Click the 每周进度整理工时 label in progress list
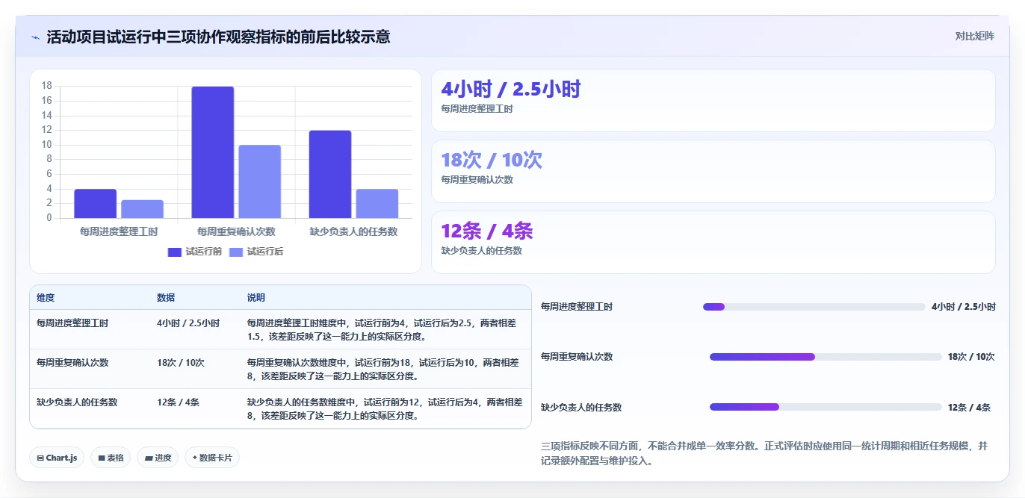The width and height of the screenshot is (1025, 498). pyautogui.click(x=577, y=307)
